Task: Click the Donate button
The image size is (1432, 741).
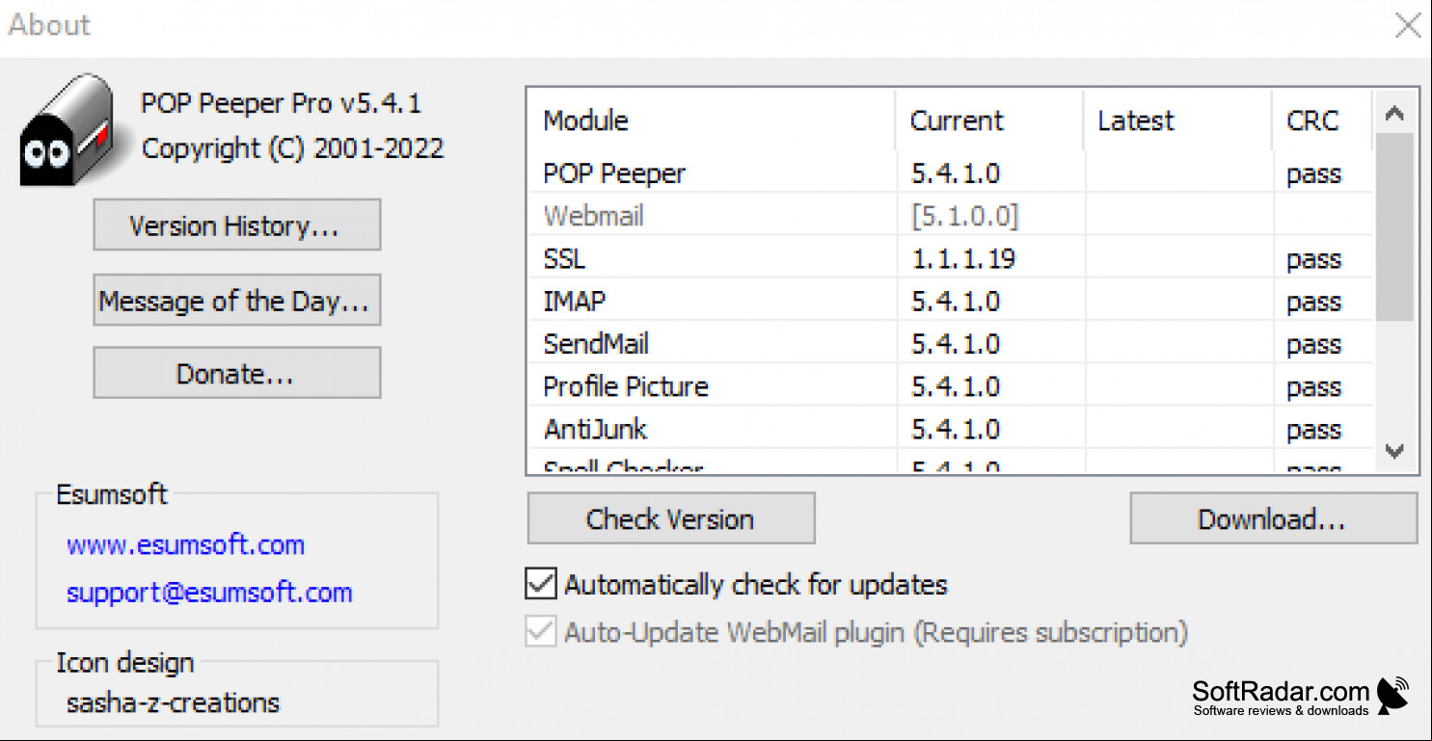Action: tap(237, 373)
